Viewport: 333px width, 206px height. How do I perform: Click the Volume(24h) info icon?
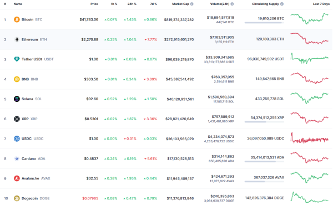pos(232,4)
